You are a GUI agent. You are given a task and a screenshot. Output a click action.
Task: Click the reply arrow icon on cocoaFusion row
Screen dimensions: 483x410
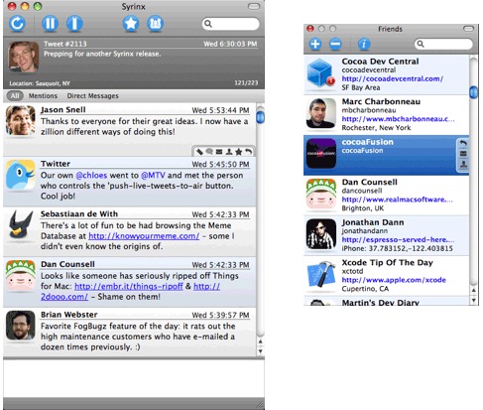click(463, 144)
